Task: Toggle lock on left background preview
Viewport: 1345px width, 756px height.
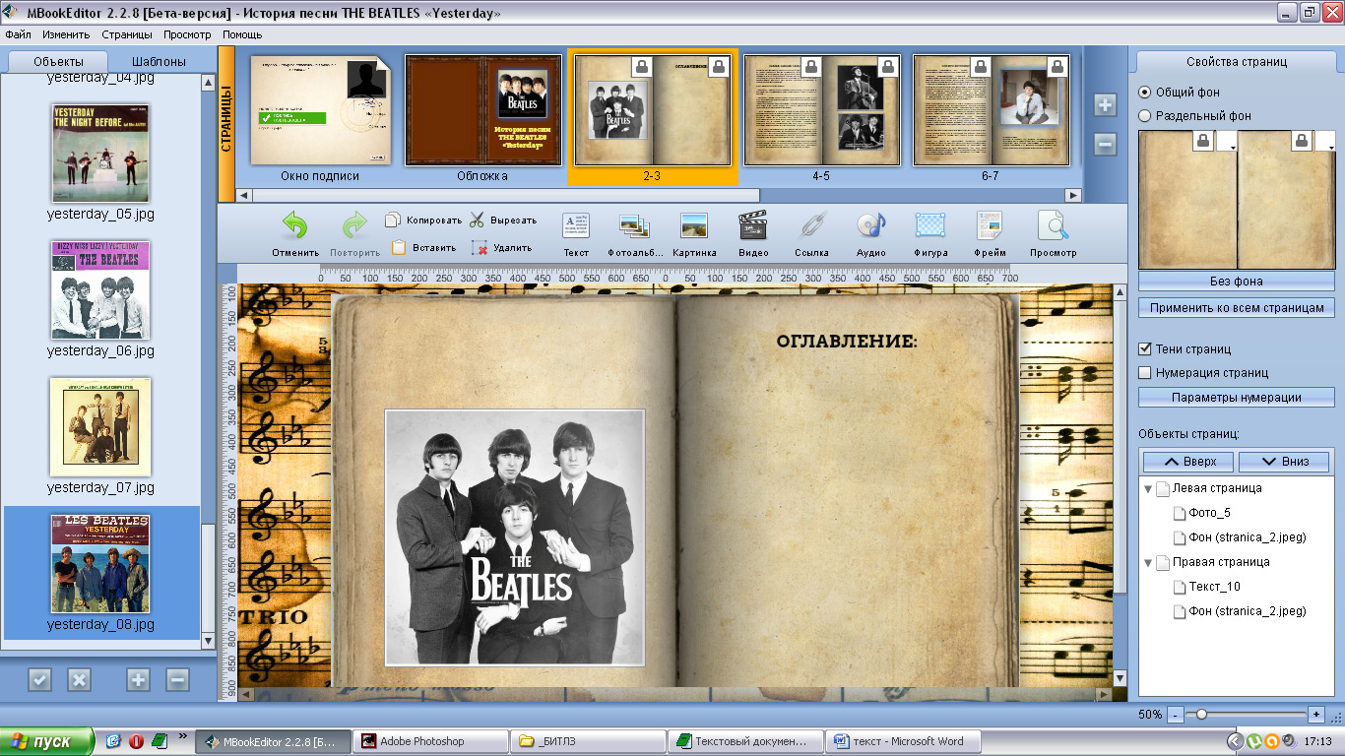Action: 1203,141
